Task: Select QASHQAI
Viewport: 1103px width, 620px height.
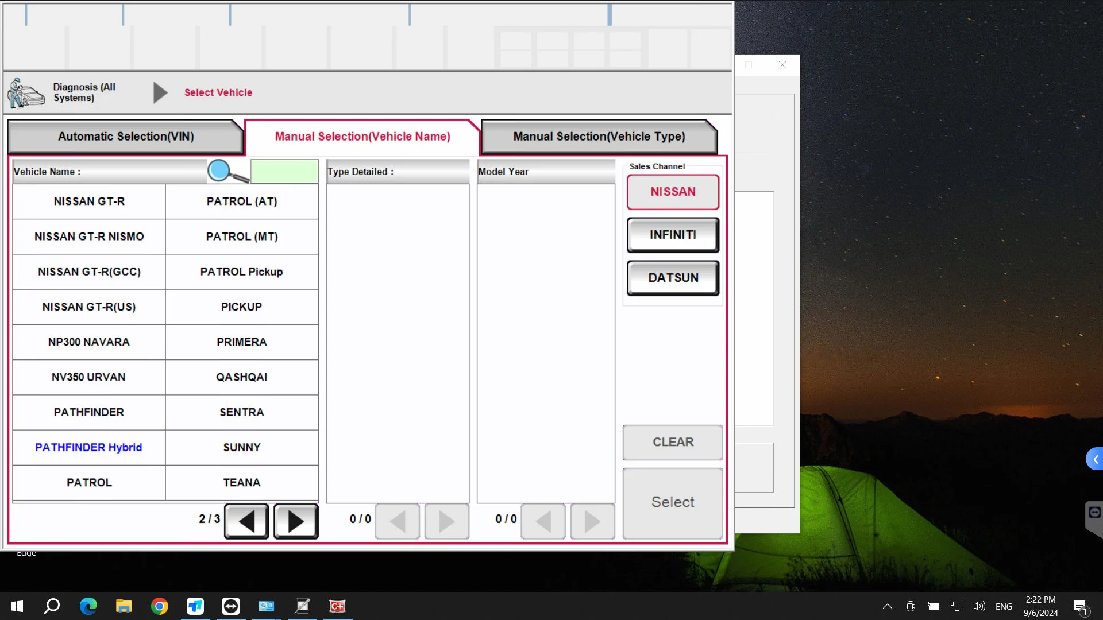Action: [x=242, y=377]
